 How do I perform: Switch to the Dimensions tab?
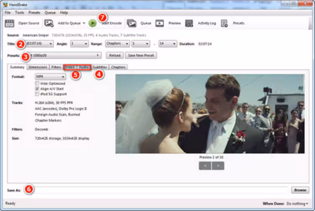pyautogui.click(x=38, y=67)
